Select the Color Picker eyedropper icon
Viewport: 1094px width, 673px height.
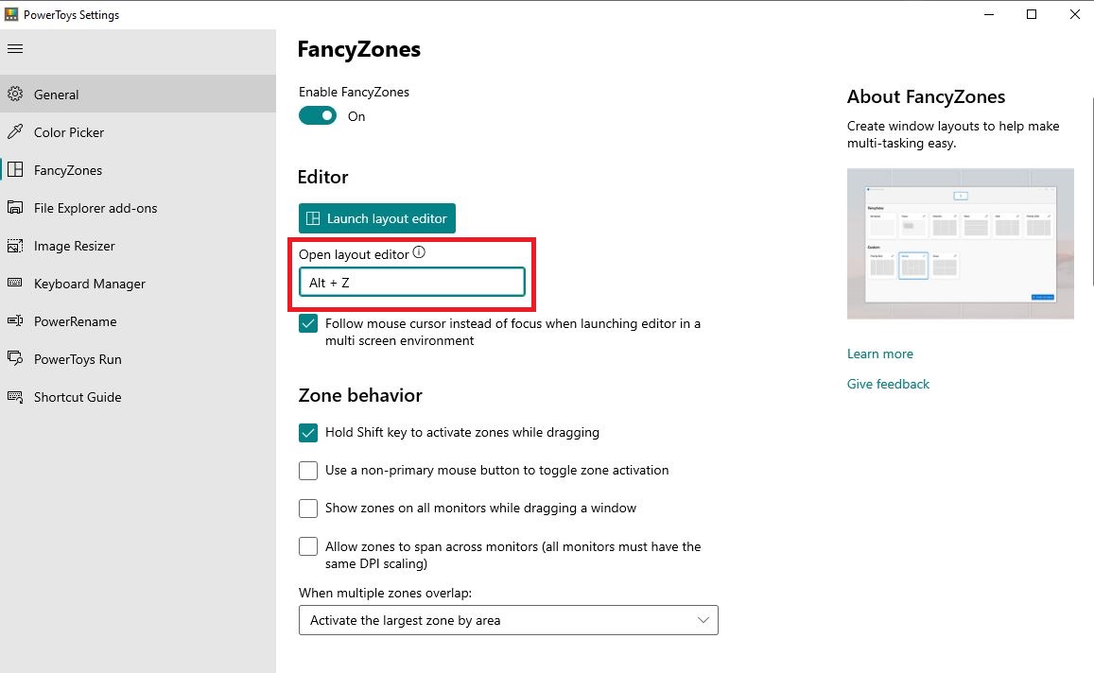pos(15,131)
